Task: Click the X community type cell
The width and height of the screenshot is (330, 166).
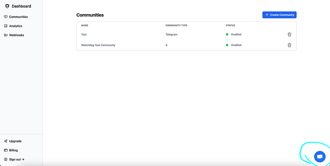Action: click(166, 45)
